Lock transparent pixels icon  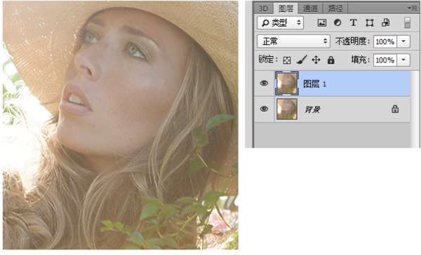tap(287, 60)
